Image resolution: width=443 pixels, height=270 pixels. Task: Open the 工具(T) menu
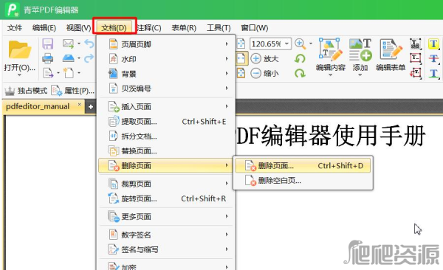[219, 28]
